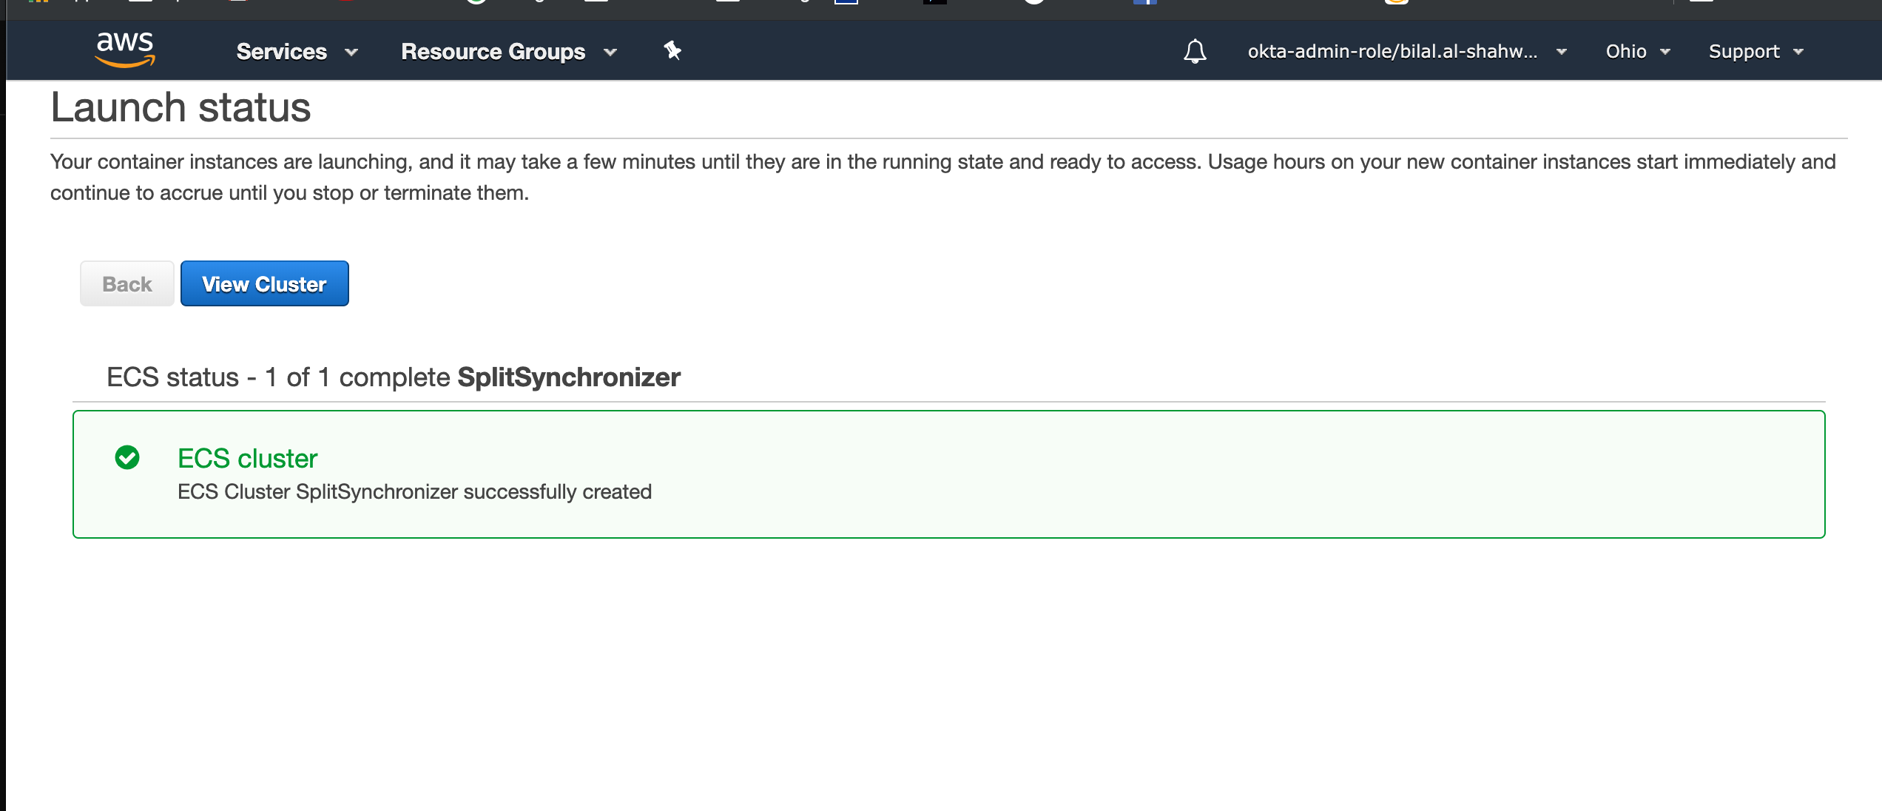
Task: Expand the Ohio region dropdown arrow
Action: pyautogui.click(x=1665, y=52)
